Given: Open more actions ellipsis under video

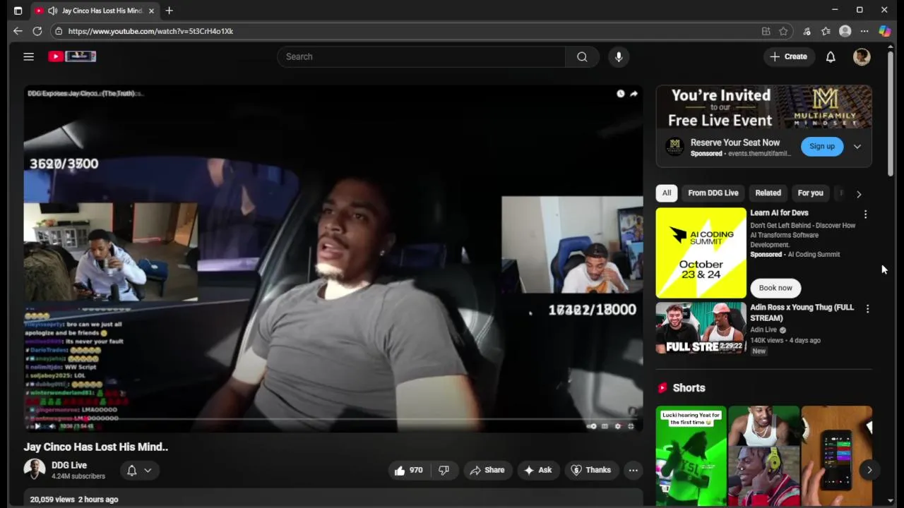Looking at the screenshot, I should point(634,470).
